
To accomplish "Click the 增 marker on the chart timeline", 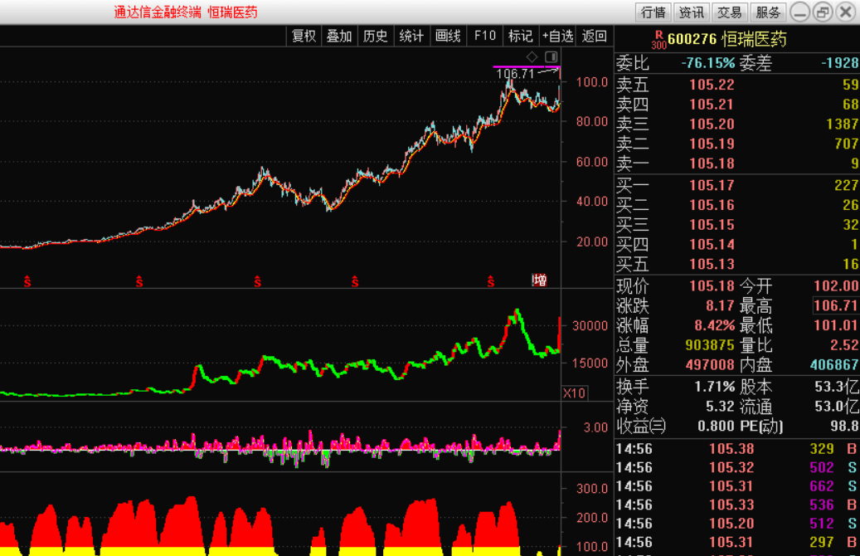I will point(540,280).
